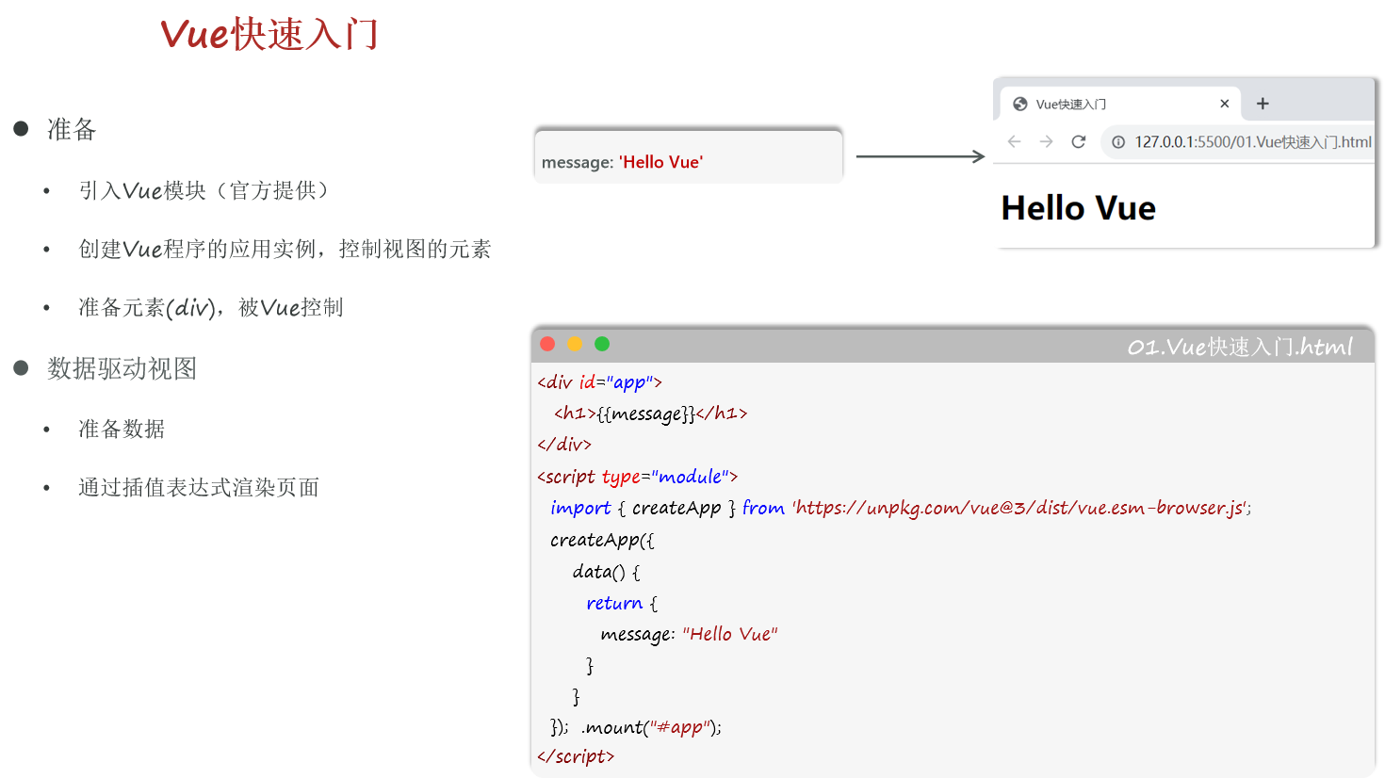This screenshot has width=1385, height=779.
Task: Click the closing </div> code line
Action: (x=563, y=444)
